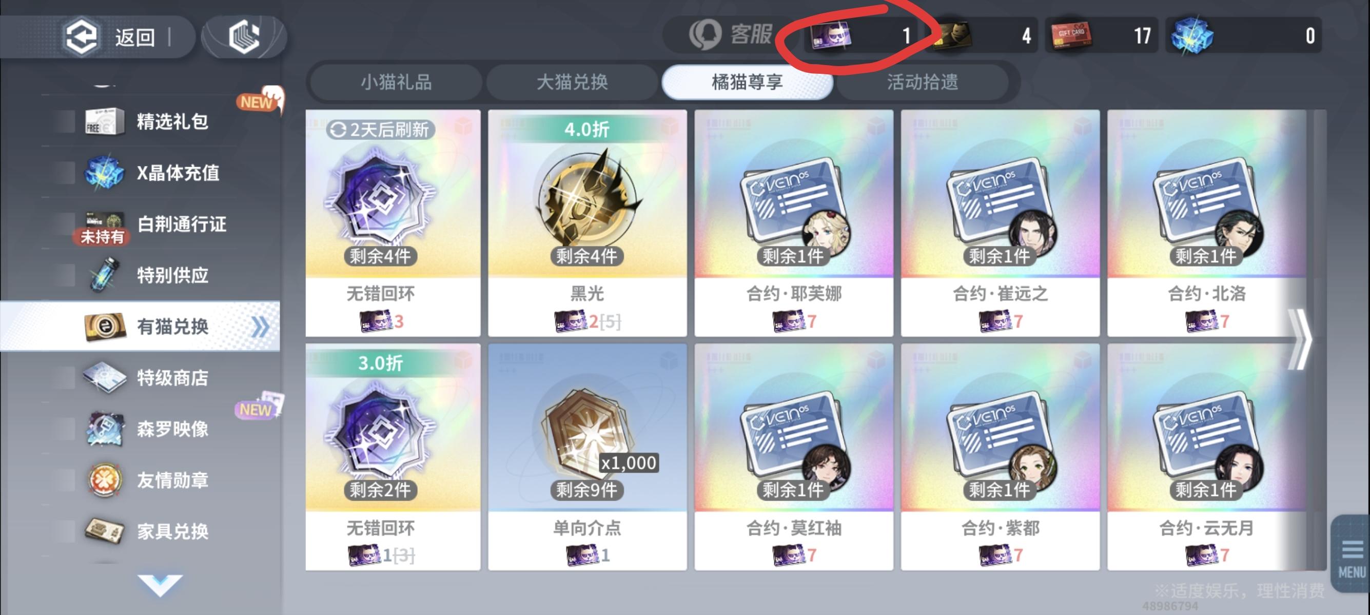The image size is (1370, 615).
Task: Tap the purple cat card currency icon
Action: 831,35
